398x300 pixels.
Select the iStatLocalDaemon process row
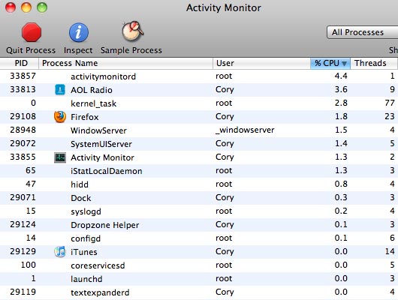199,171
